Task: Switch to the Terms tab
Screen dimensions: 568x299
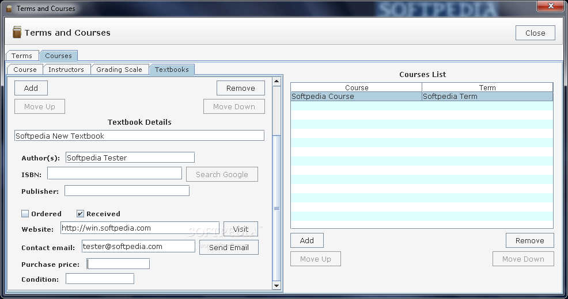Action: pos(22,56)
